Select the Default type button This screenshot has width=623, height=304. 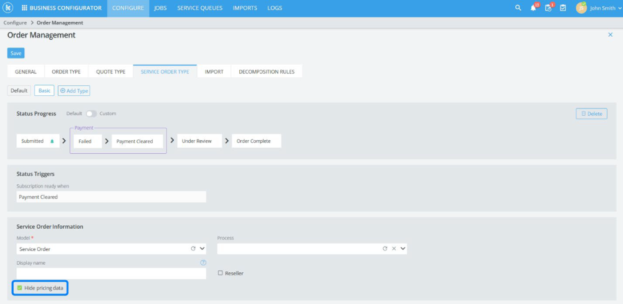click(19, 90)
